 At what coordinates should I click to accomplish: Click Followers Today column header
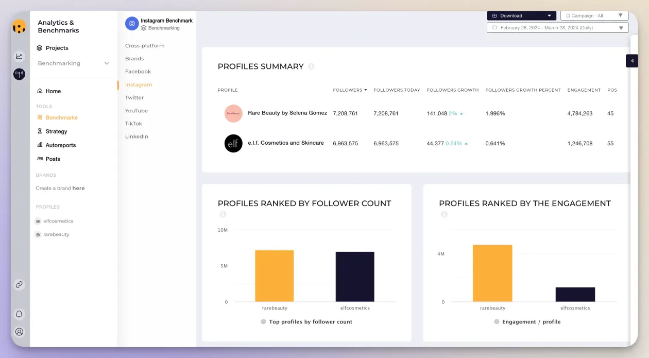pyautogui.click(x=397, y=90)
